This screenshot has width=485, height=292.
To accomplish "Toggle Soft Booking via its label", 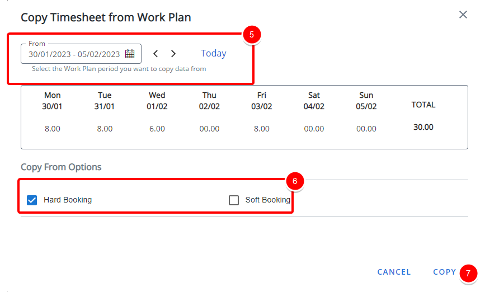I will [267, 200].
